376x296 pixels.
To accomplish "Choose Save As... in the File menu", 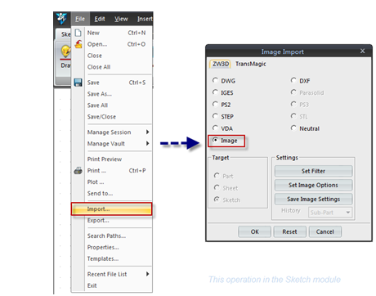I will tap(112, 94).
